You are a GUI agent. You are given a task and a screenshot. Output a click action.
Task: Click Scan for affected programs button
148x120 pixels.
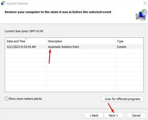tap(123, 99)
